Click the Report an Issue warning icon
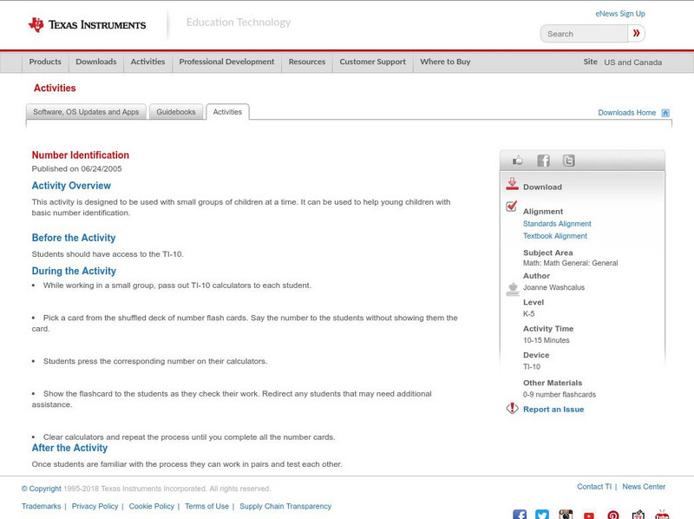Viewport: 694px width, 519px height. point(512,408)
